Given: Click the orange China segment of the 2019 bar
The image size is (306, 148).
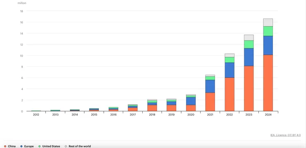Looking at the screenshot, I should [x=172, y=108].
